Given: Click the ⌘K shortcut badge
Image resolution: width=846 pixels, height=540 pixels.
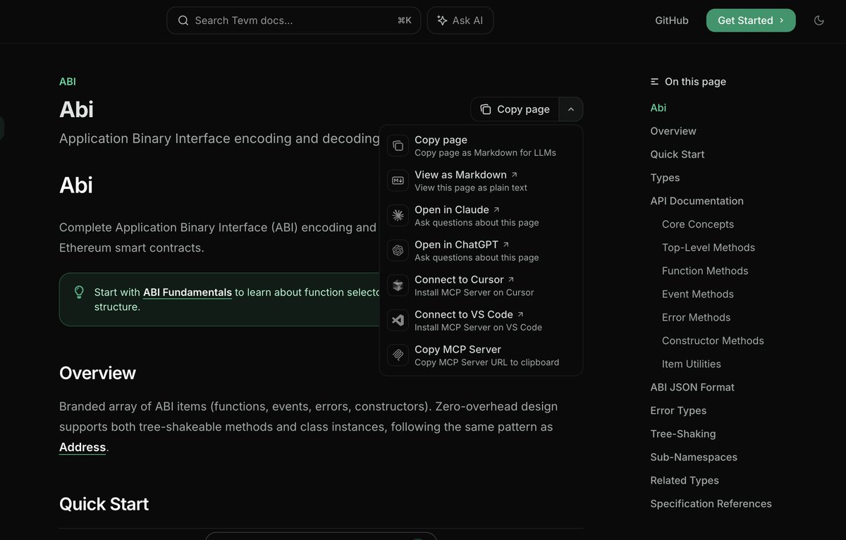Looking at the screenshot, I should click(404, 20).
